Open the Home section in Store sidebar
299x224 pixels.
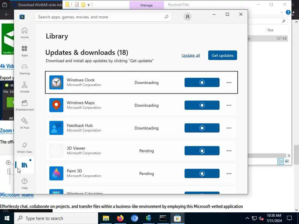point(25,33)
